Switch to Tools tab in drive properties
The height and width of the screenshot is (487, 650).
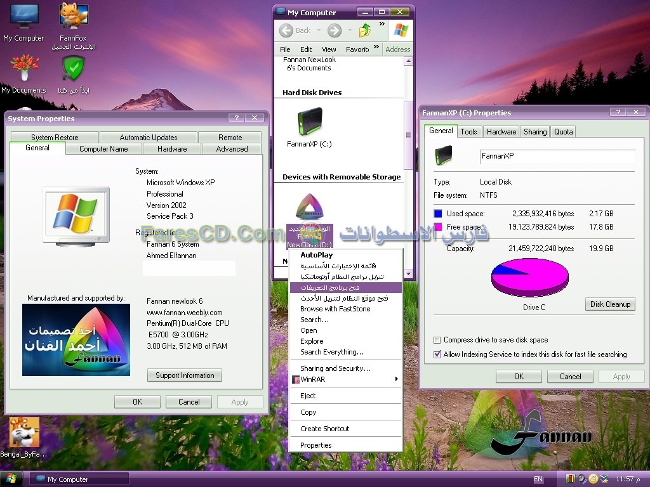(469, 132)
